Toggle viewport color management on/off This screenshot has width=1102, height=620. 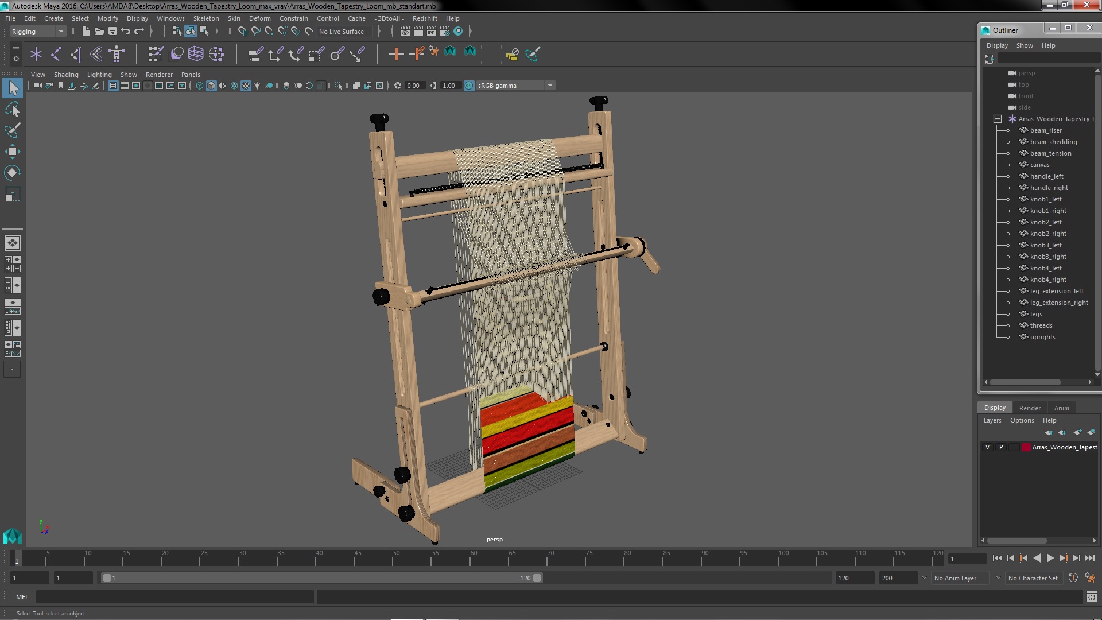pyautogui.click(x=469, y=86)
